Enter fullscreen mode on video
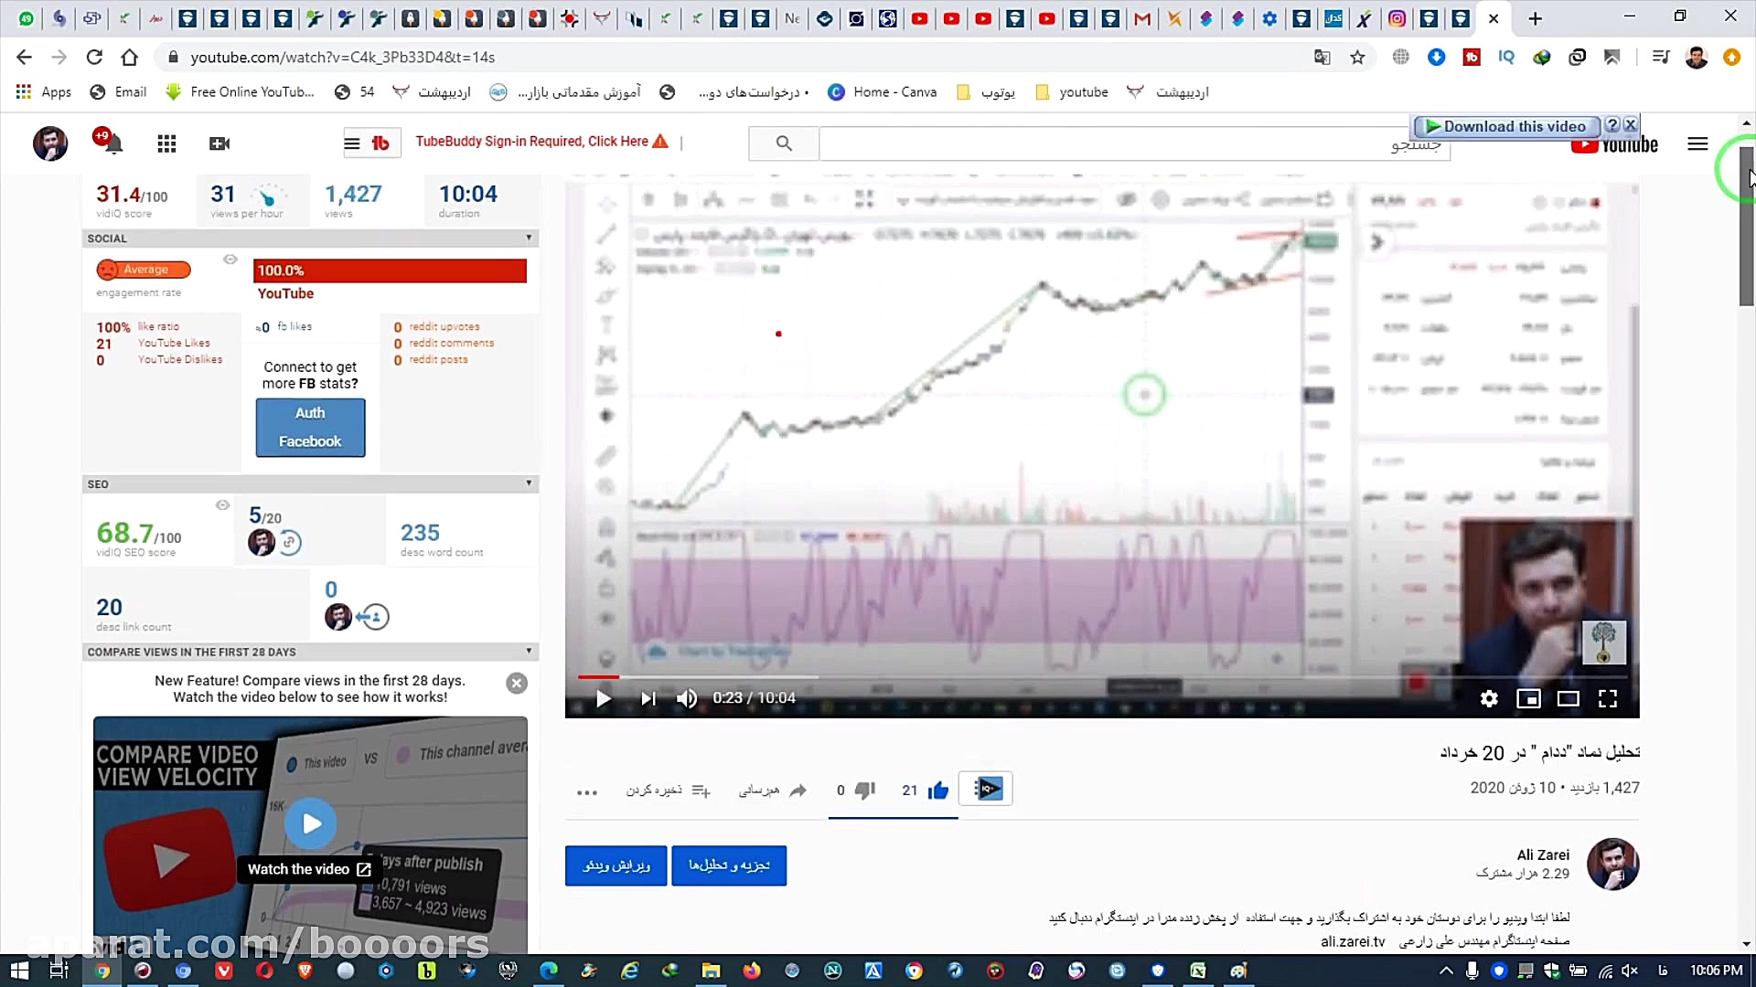Image resolution: width=1756 pixels, height=987 pixels. (1607, 698)
